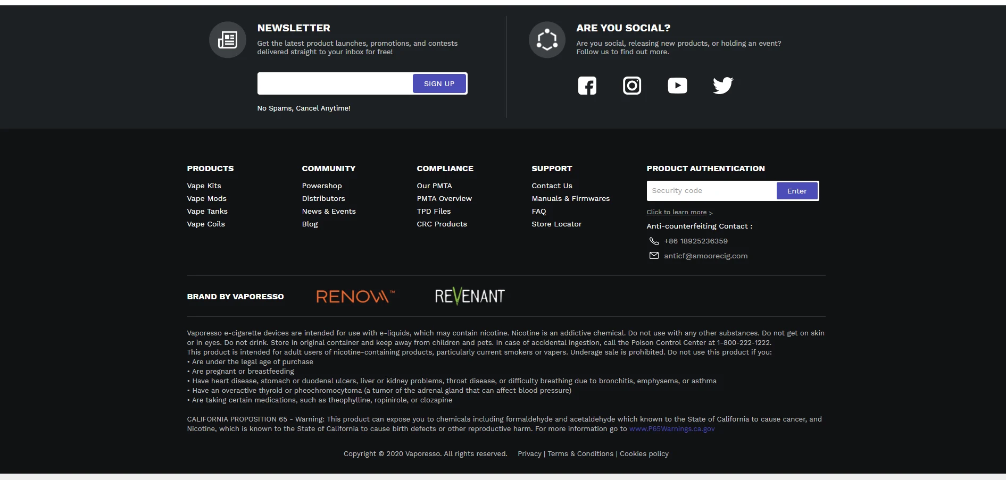Click the social network circle icon
Viewport: 1006px width, 480px height.
pos(547,40)
